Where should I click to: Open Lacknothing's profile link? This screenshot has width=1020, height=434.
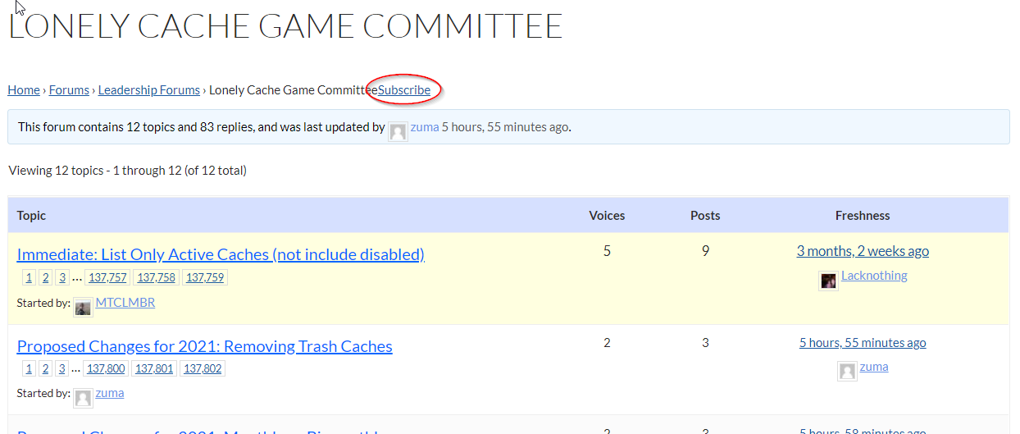click(874, 276)
